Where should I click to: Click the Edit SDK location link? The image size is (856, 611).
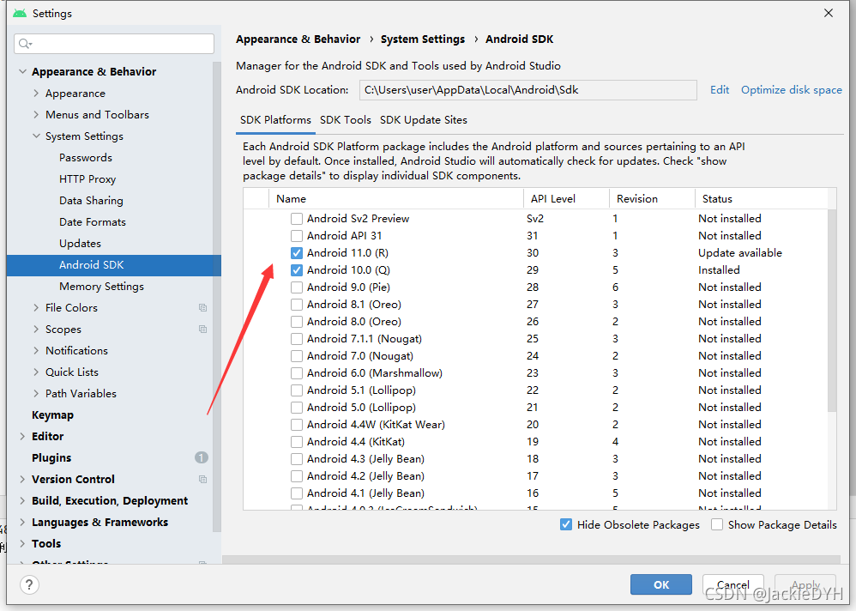tap(720, 90)
